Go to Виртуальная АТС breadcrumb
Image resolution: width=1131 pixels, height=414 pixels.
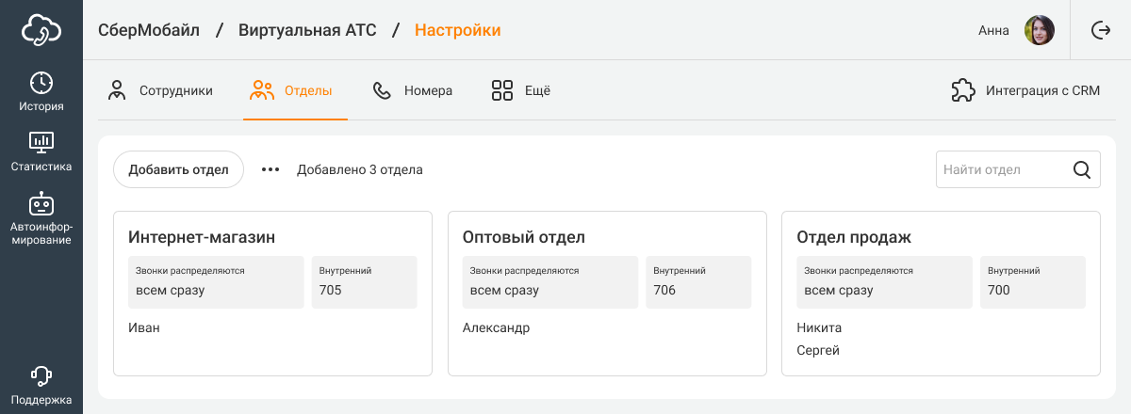tap(307, 30)
